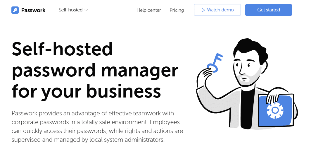Click the paragraph starting "Passwork provides an advantage"
This screenshot has width=311, height=159.
[x=97, y=126]
